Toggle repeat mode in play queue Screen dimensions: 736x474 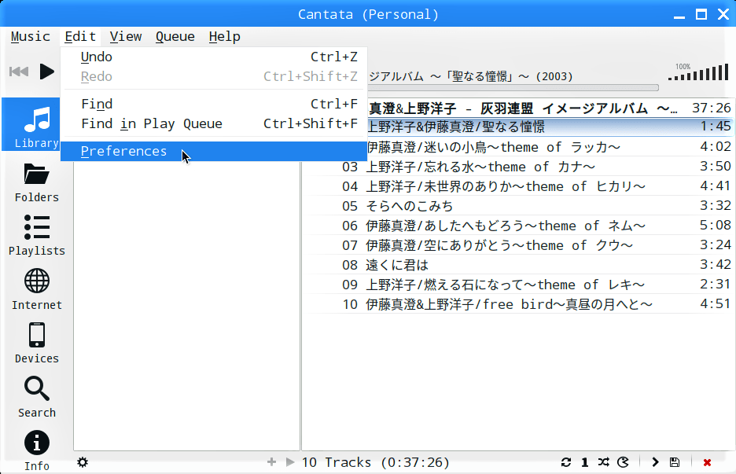[566, 462]
